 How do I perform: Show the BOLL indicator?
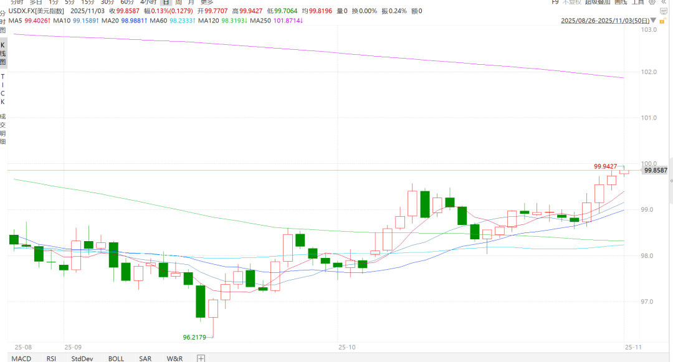coord(116,358)
